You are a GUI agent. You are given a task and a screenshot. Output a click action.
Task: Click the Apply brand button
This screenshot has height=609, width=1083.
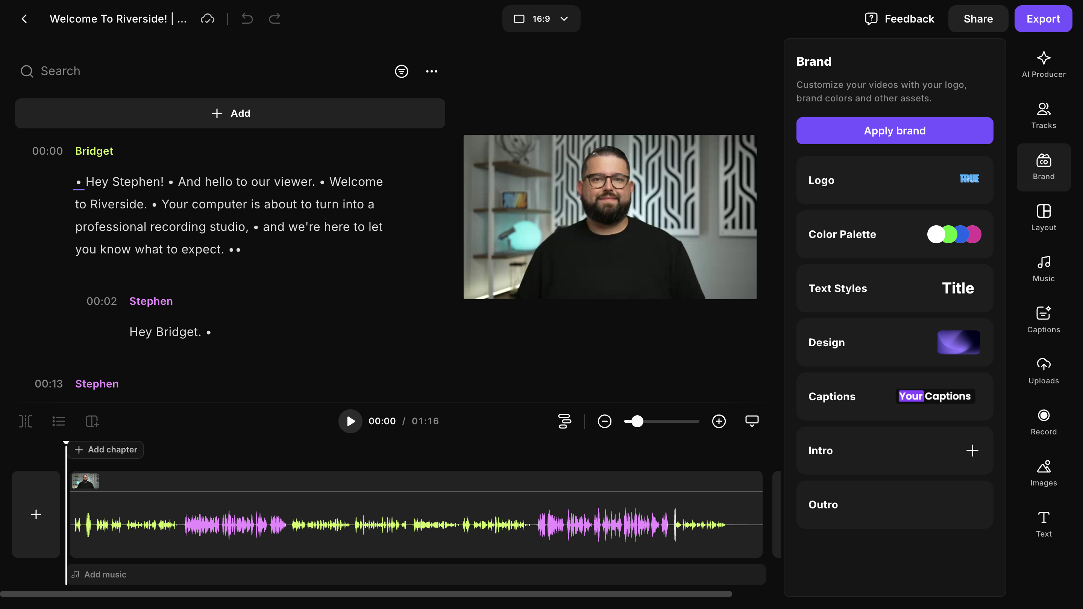pyautogui.click(x=894, y=131)
